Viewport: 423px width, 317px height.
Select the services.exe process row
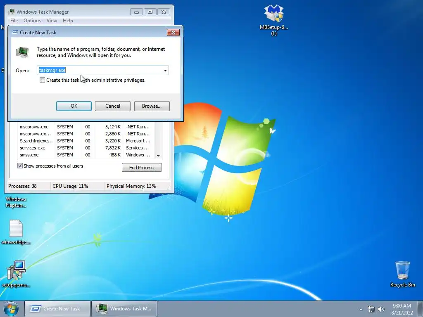coord(86,148)
